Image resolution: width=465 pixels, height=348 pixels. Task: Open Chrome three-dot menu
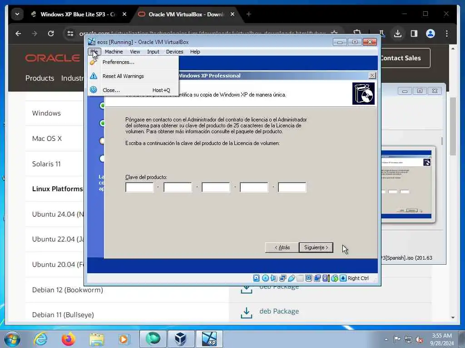[447, 34]
